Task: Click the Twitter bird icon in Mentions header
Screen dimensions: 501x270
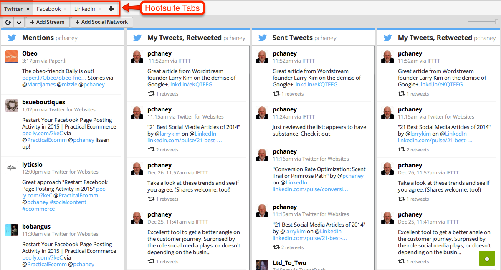Action: click(x=12, y=38)
